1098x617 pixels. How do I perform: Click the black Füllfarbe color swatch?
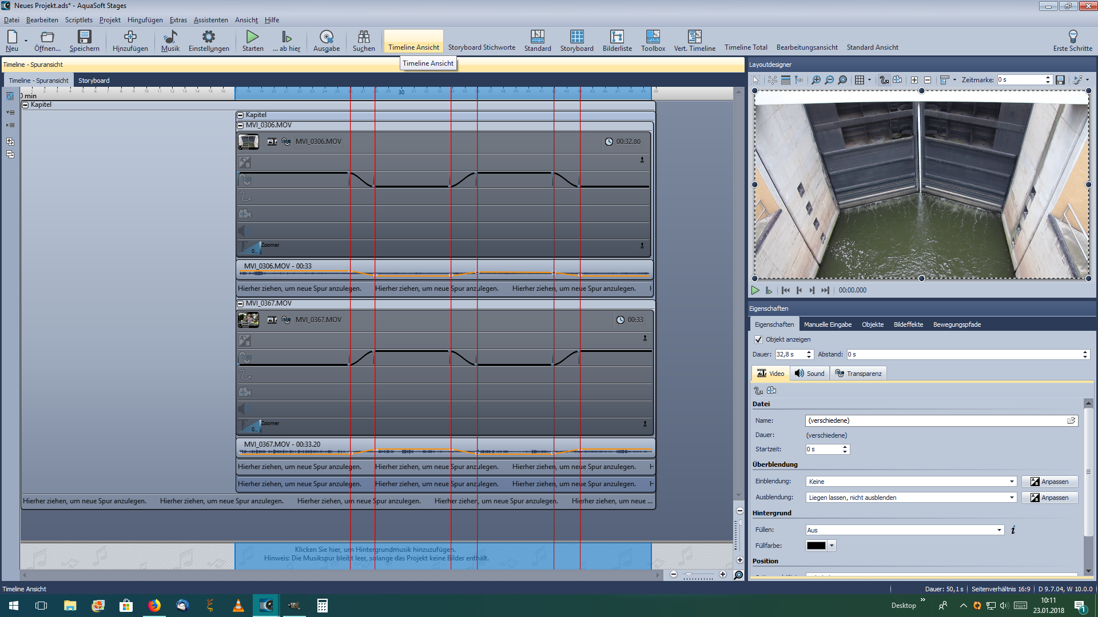point(816,546)
